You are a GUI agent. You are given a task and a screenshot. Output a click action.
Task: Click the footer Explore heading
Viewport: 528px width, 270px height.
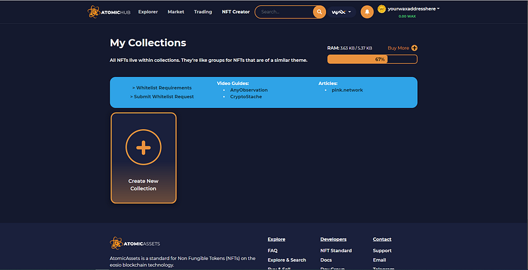pos(277,239)
